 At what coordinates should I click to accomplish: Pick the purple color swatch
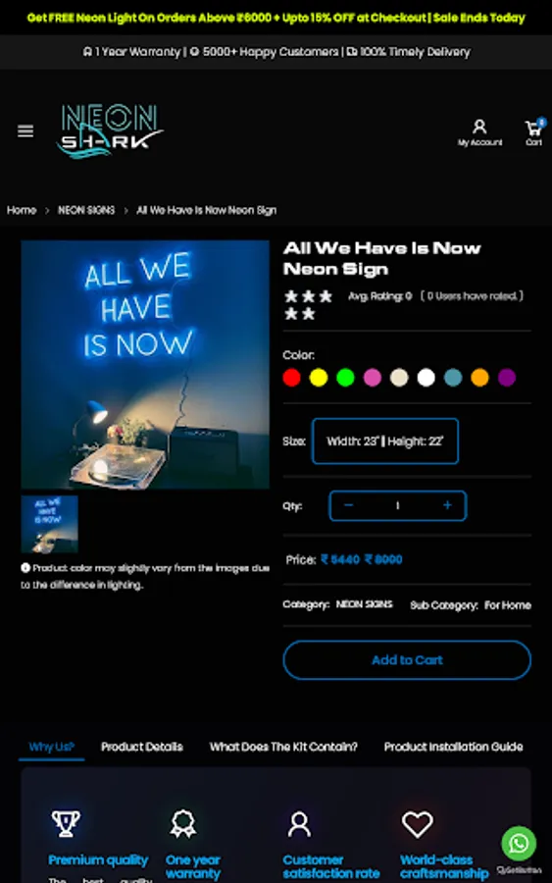507,378
